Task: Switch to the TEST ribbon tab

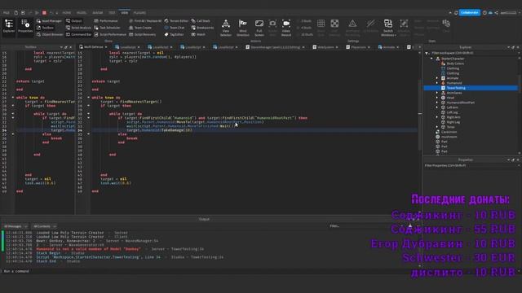Action: 112,13
